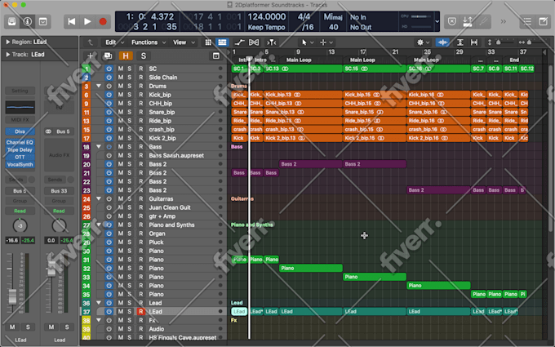Go to beginning of project
The image size is (555, 347).
(72, 21)
